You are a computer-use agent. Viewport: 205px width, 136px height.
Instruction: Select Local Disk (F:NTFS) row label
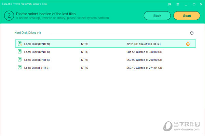coord(37,68)
